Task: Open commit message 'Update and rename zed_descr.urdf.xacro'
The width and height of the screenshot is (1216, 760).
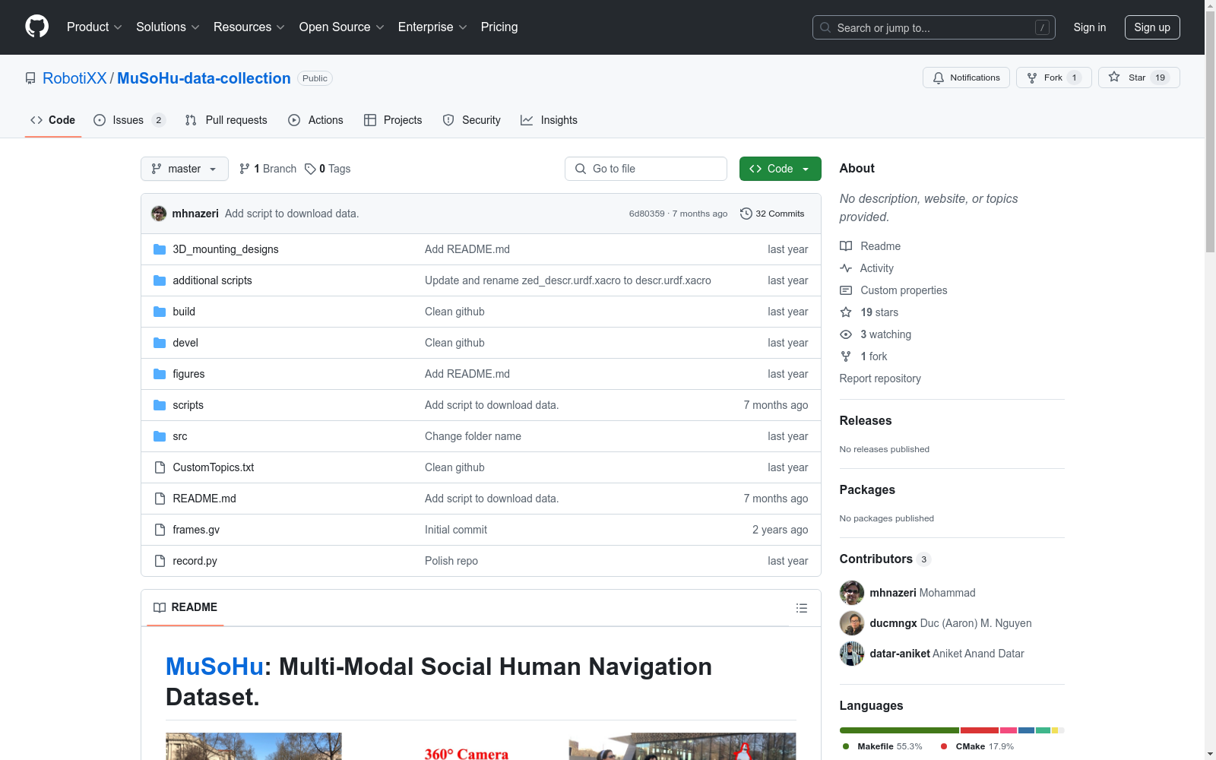Action: [x=568, y=280]
